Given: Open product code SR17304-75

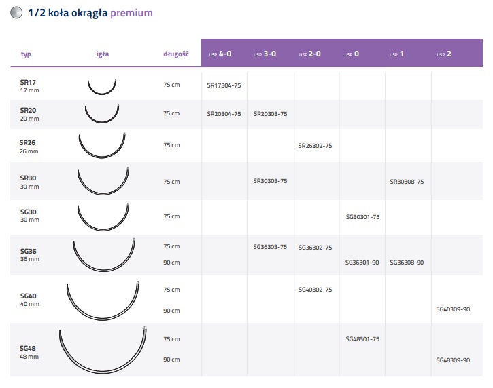Looking at the screenshot, I should (x=224, y=86).
